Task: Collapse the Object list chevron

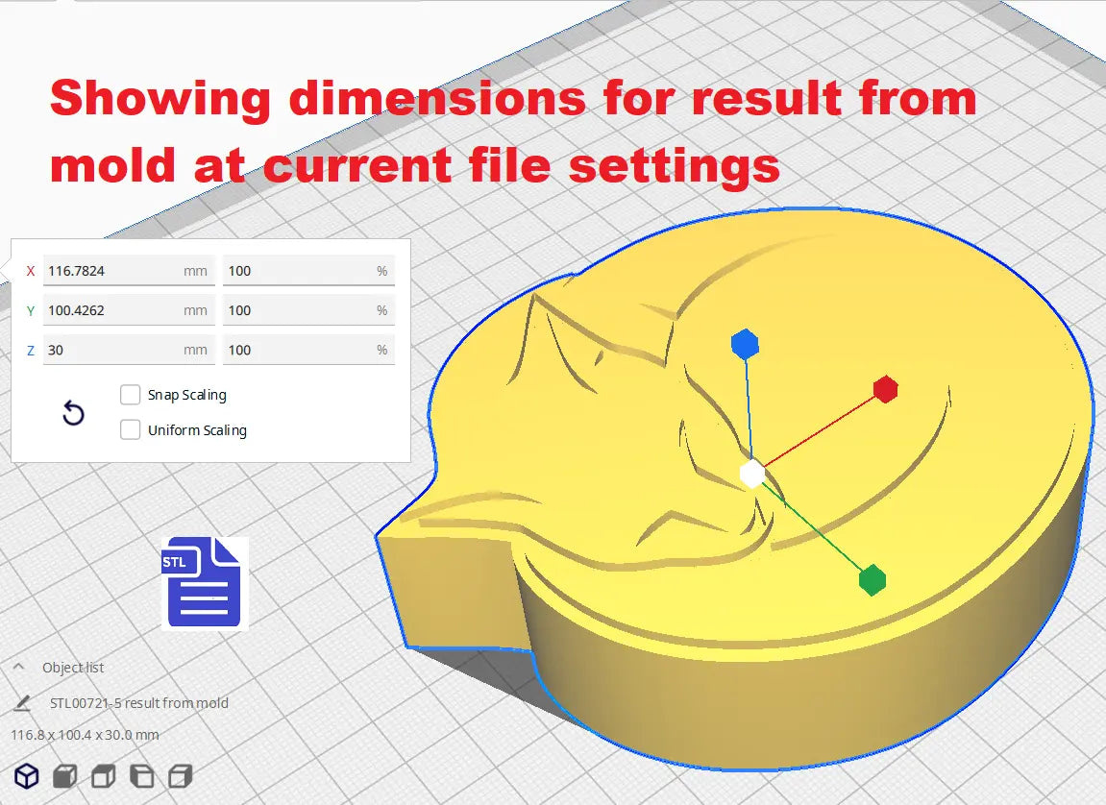Action: tap(18, 668)
